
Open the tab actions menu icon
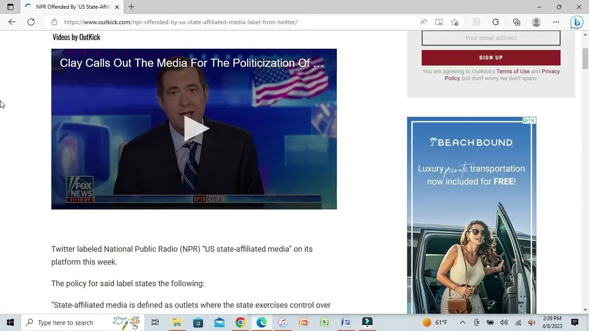(10, 7)
